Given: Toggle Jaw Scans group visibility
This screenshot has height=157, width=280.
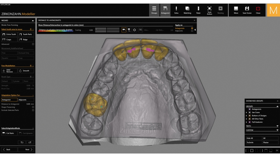Looking at the screenshot, I should 250,112.
